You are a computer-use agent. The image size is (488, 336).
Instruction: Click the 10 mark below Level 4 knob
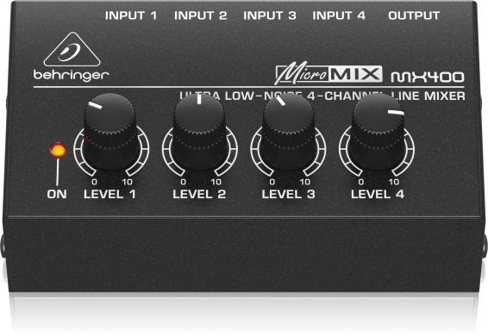(x=394, y=182)
